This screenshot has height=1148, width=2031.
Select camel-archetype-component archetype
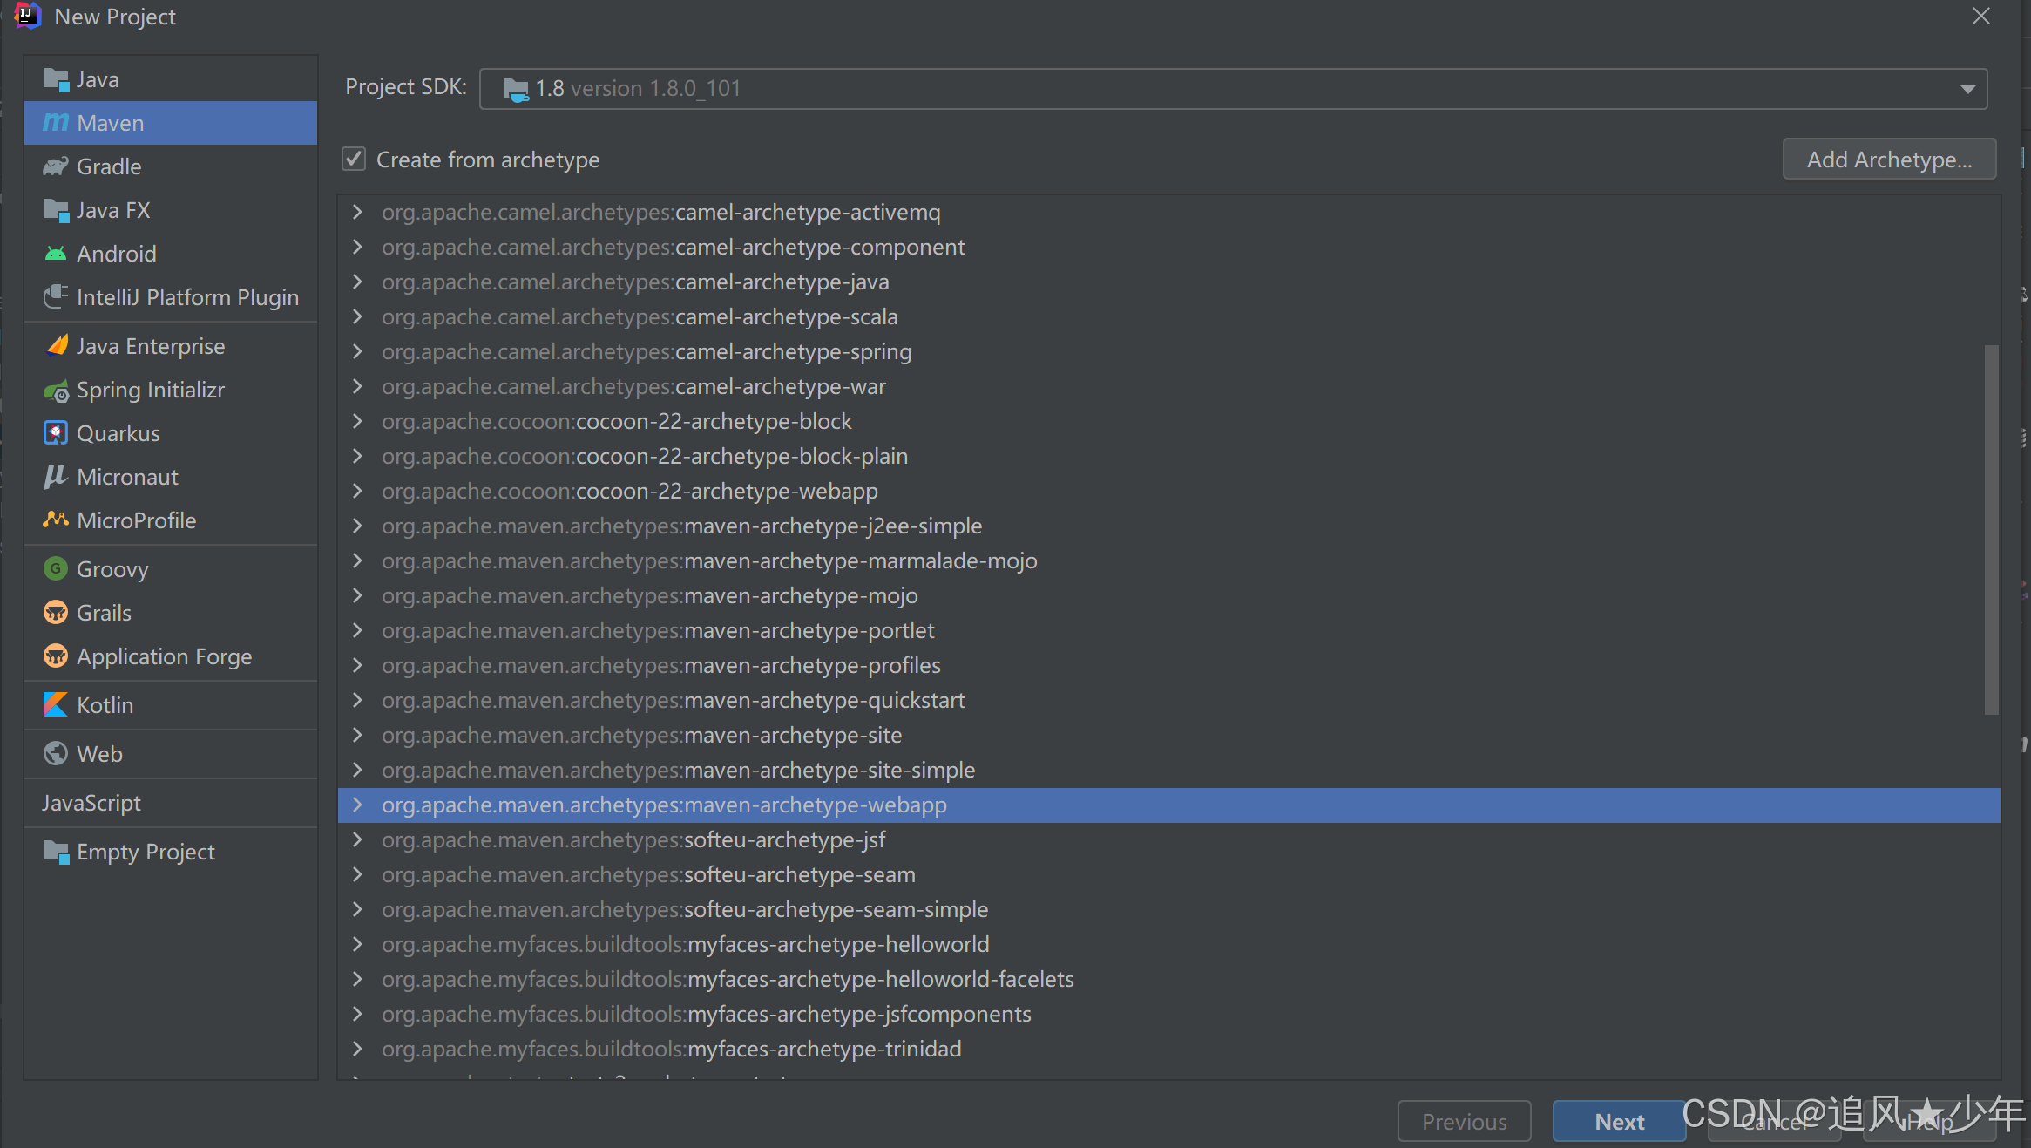[1168, 247]
